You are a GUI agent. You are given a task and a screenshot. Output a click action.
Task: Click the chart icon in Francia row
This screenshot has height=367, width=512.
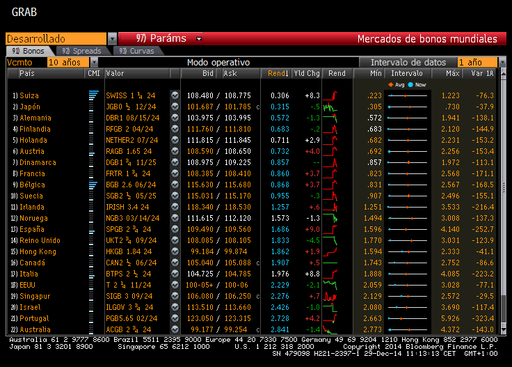[175, 173]
